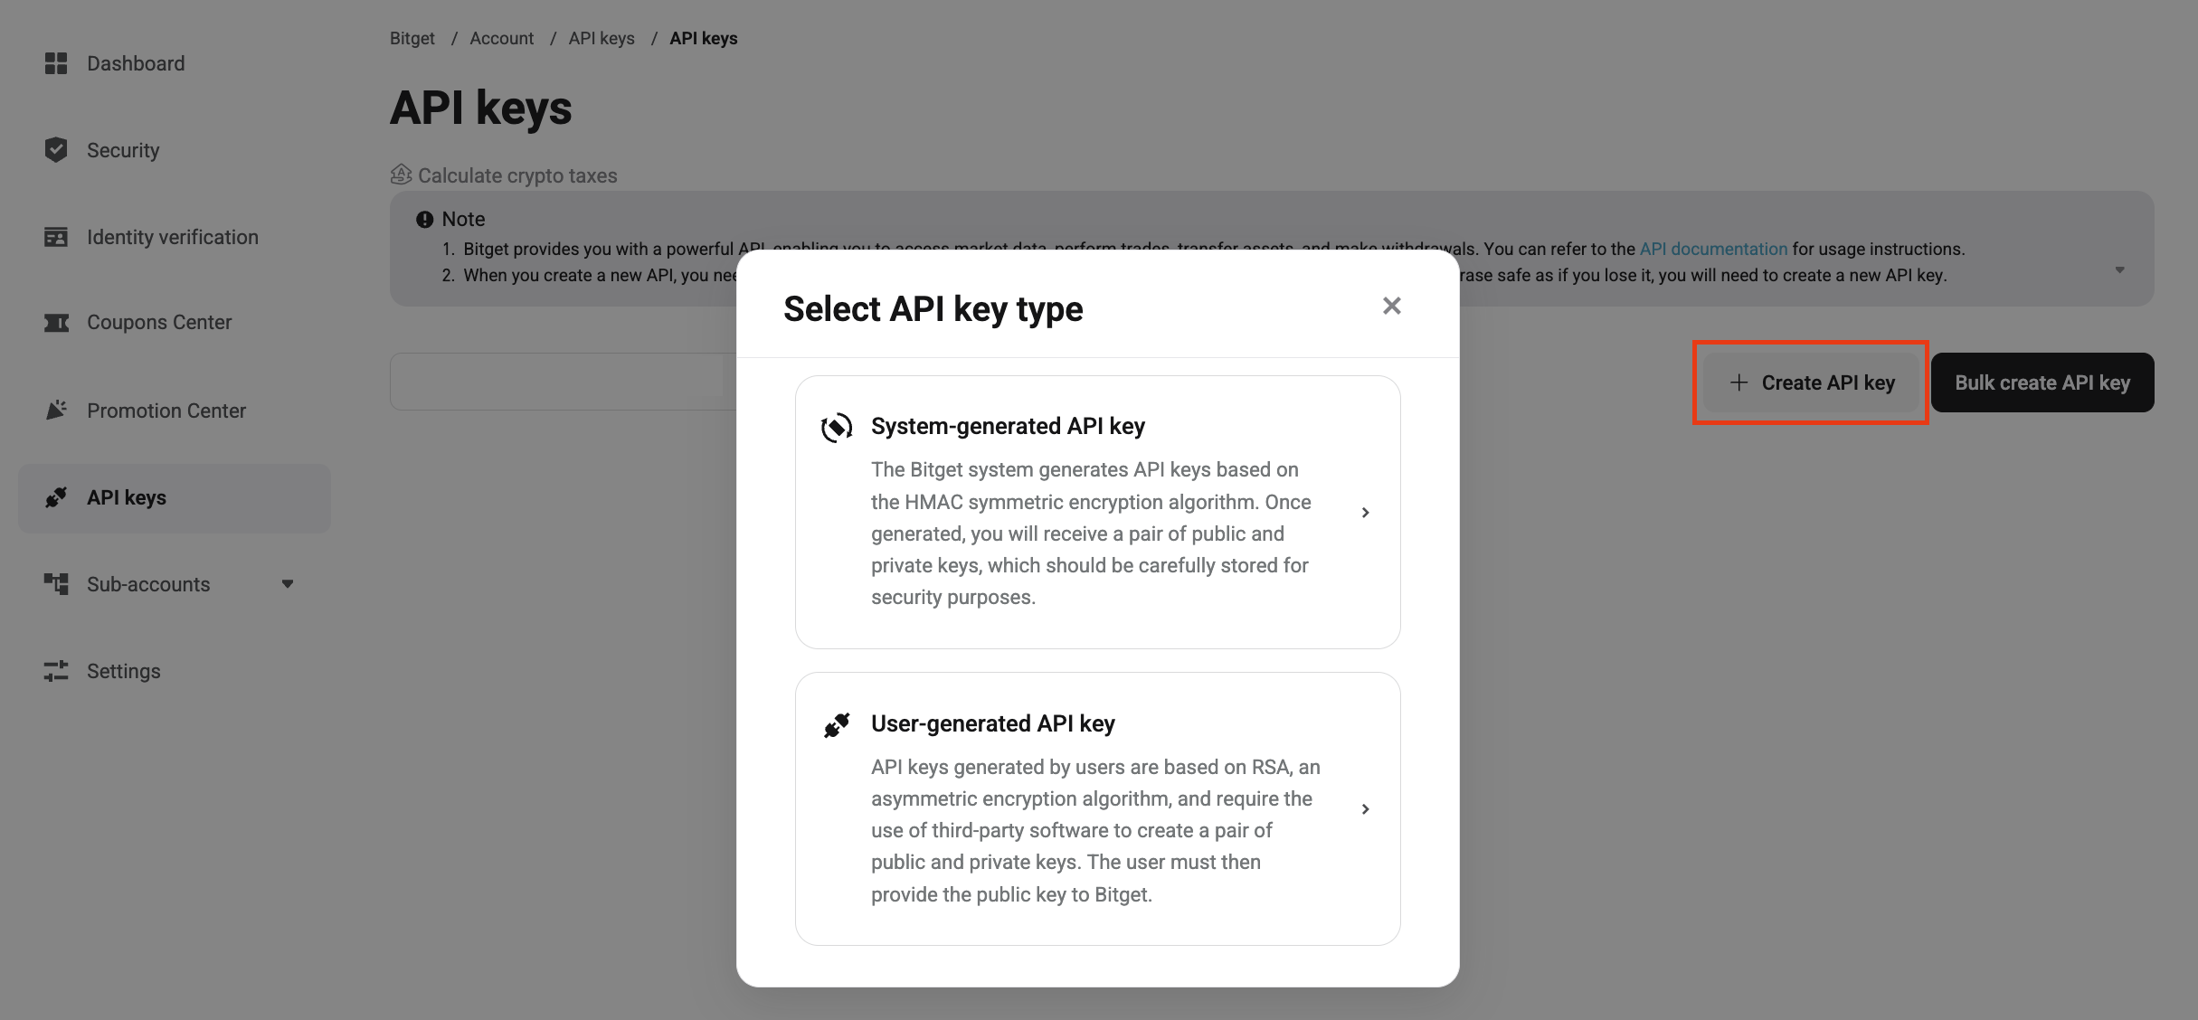The height and width of the screenshot is (1020, 2198).
Task: Open System-generated API key chevron
Action: tap(1365, 513)
